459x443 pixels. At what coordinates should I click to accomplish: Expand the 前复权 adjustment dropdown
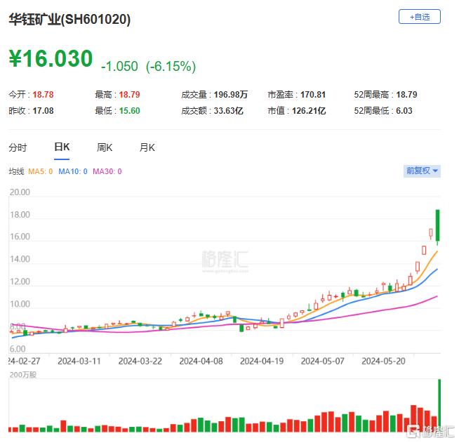coord(422,171)
